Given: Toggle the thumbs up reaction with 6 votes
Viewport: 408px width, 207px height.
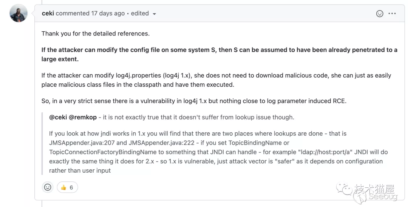Looking at the screenshot, I should click(67, 187).
